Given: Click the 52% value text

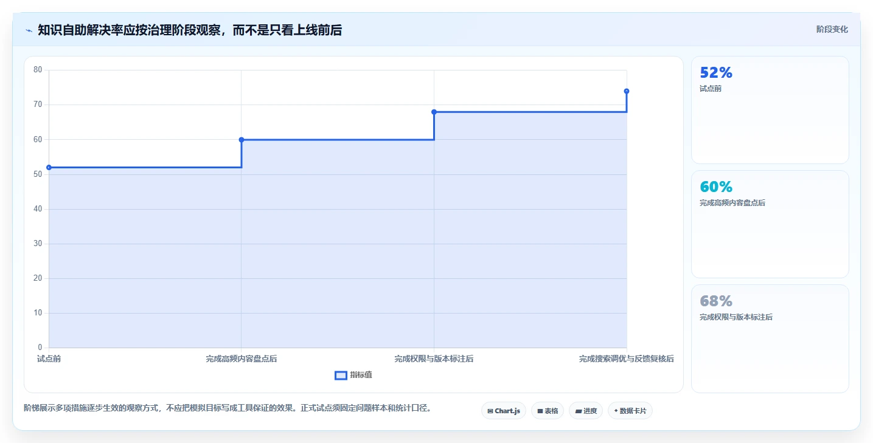Looking at the screenshot, I should pos(716,73).
